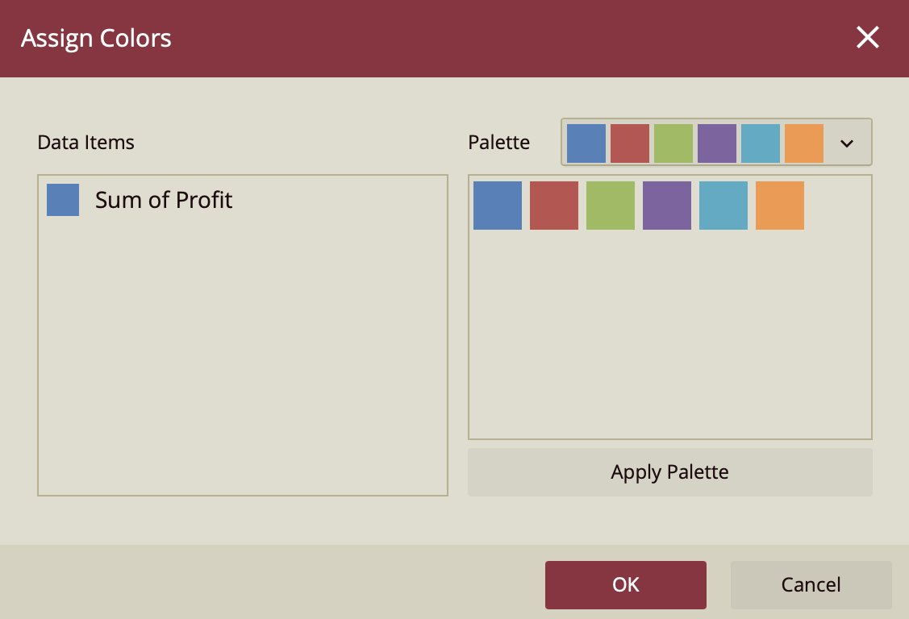
Task: Pick the large blue color in palette grid
Action: [x=498, y=206]
